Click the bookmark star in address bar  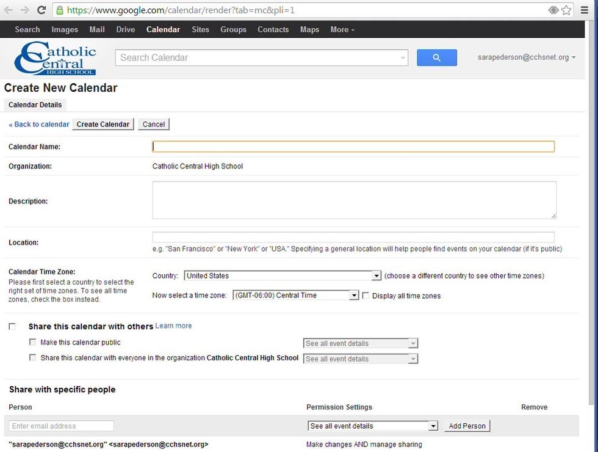point(566,9)
